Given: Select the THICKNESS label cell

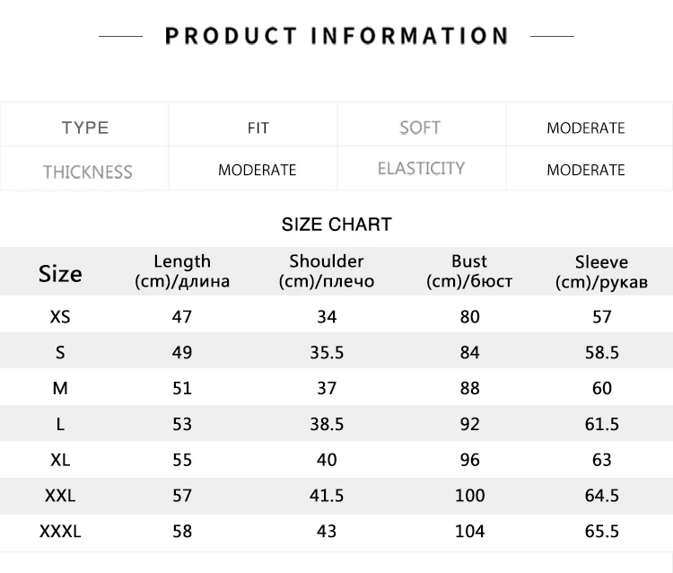Looking at the screenshot, I should coord(87,171).
